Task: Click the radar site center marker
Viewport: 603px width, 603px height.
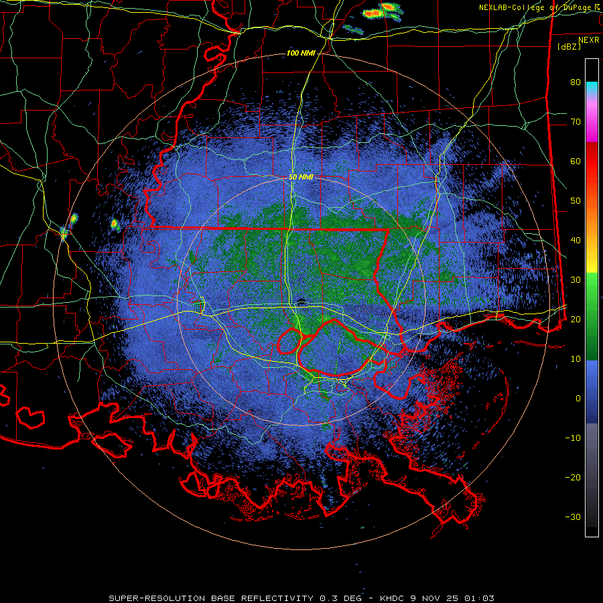Action: [x=301, y=301]
